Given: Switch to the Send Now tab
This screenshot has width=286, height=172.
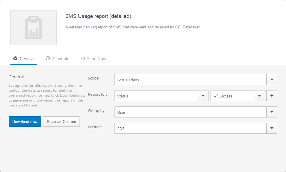Looking at the screenshot, I should pyautogui.click(x=93, y=59).
